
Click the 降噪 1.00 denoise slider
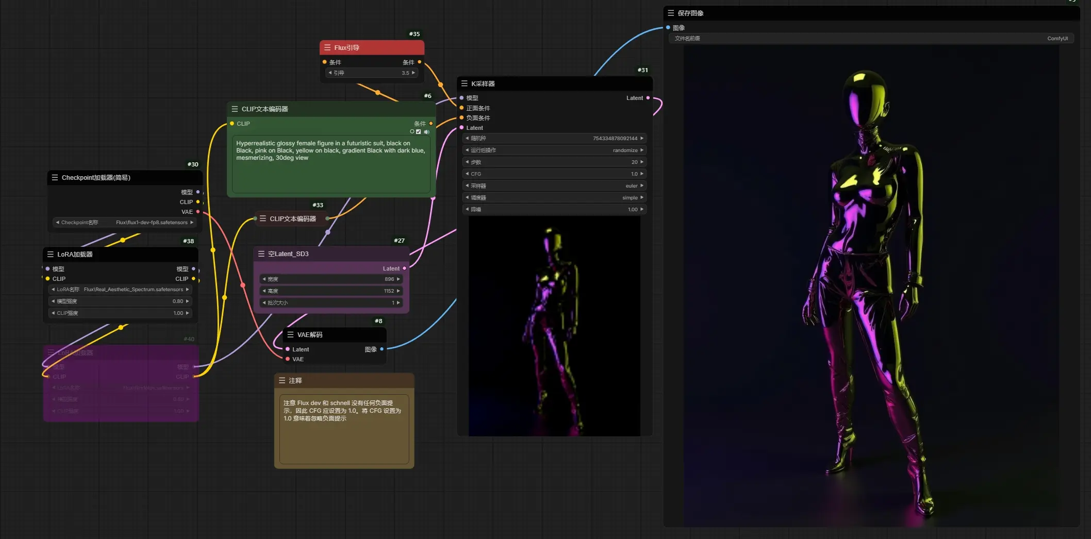[x=554, y=209]
